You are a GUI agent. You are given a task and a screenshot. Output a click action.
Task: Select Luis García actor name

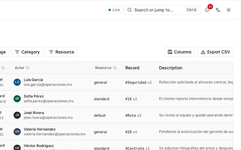tap(33, 80)
